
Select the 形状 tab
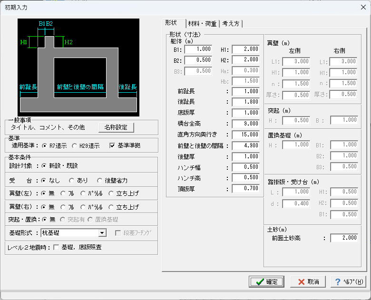tap(174, 23)
